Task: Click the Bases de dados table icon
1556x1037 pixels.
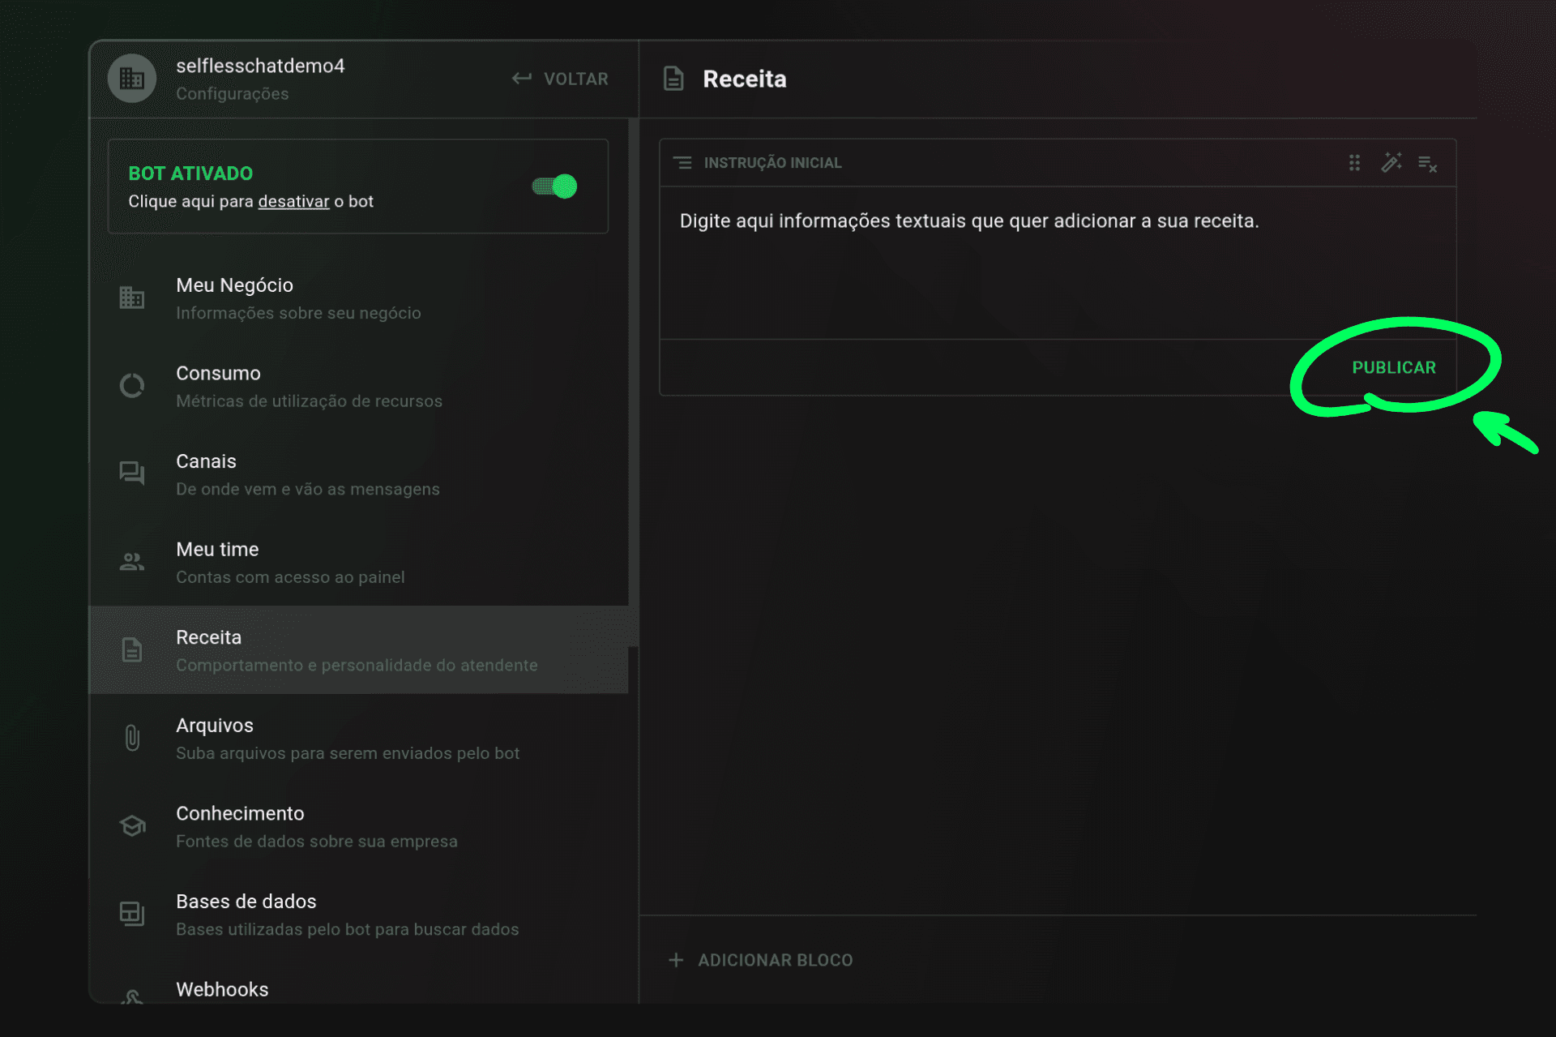Action: point(132,914)
